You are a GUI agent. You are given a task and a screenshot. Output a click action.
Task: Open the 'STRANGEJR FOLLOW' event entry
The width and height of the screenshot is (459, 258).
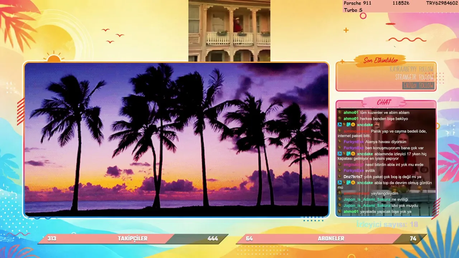click(414, 77)
